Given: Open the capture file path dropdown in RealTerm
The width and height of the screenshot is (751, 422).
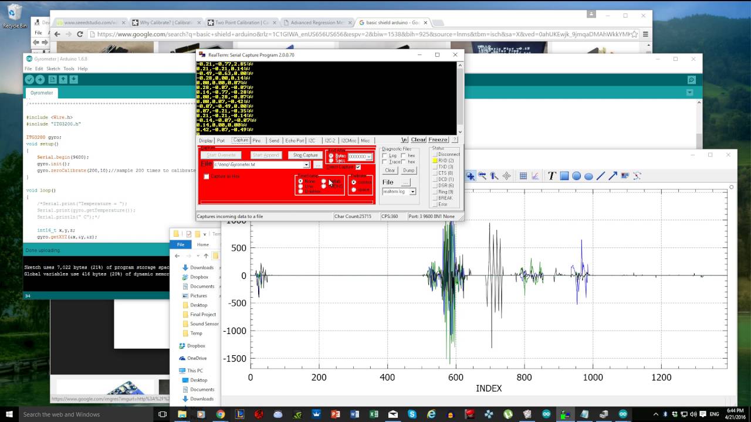Looking at the screenshot, I should (x=306, y=165).
